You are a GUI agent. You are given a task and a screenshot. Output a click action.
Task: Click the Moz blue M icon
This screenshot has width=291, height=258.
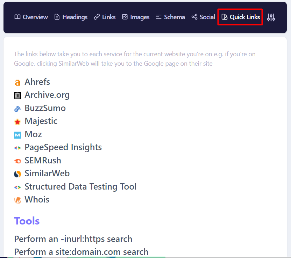click(x=17, y=135)
